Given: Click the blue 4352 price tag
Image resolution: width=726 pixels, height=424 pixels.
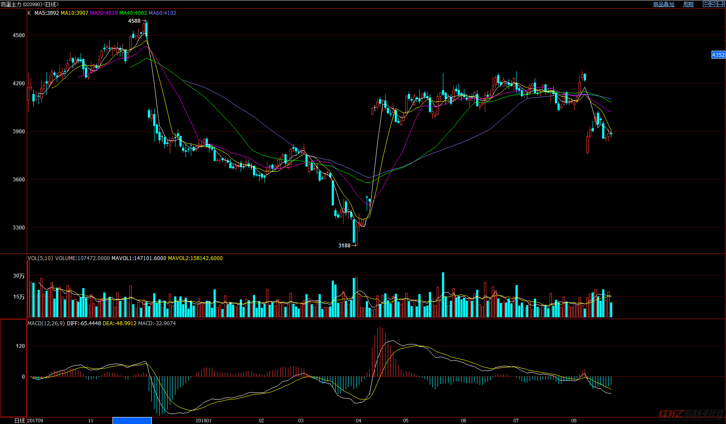Looking at the screenshot, I should [x=718, y=55].
